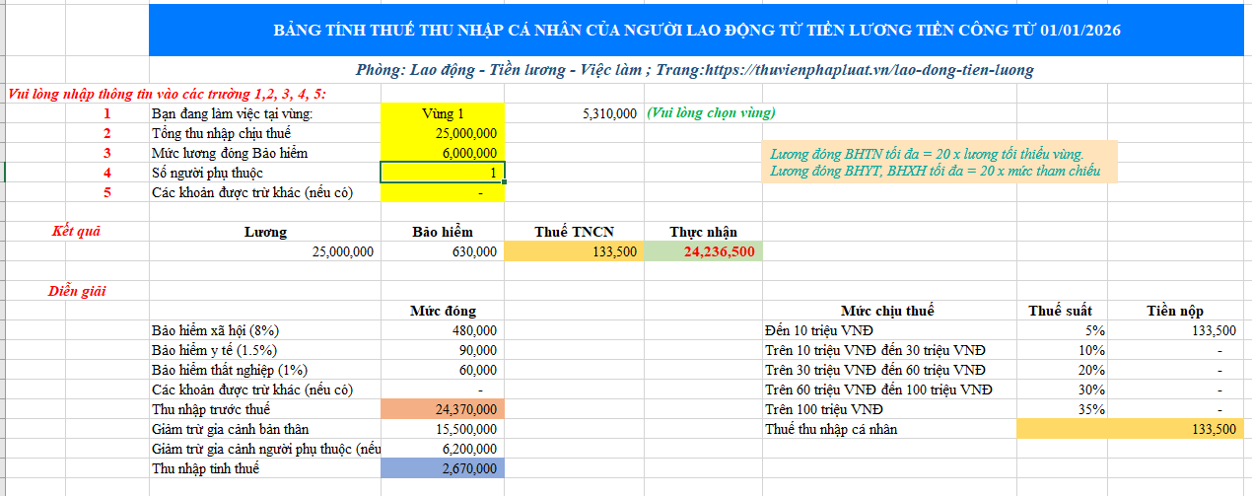Select the 480,000 social insurance amount
This screenshot has height=496, width=1252.
[x=442, y=330]
